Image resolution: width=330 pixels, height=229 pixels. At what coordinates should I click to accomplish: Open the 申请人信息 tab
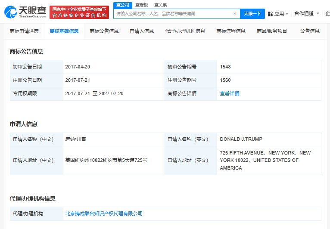click(x=142, y=31)
